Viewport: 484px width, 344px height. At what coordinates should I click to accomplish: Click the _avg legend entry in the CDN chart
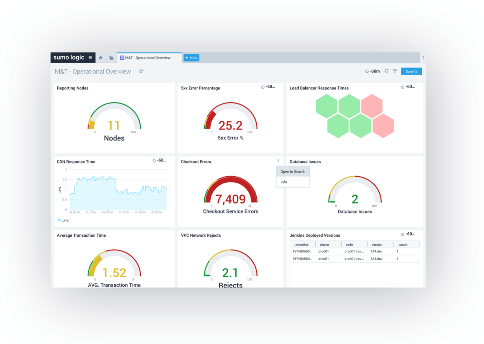pos(64,220)
